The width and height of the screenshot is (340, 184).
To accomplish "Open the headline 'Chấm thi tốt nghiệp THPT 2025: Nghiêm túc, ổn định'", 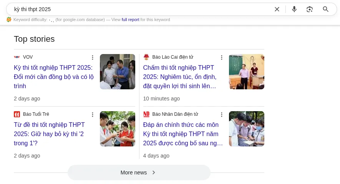I will (x=180, y=77).
